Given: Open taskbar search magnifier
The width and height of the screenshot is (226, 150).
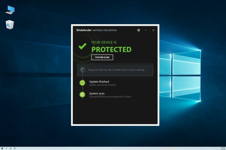Looking at the screenshot, I should [x=6, y=148].
